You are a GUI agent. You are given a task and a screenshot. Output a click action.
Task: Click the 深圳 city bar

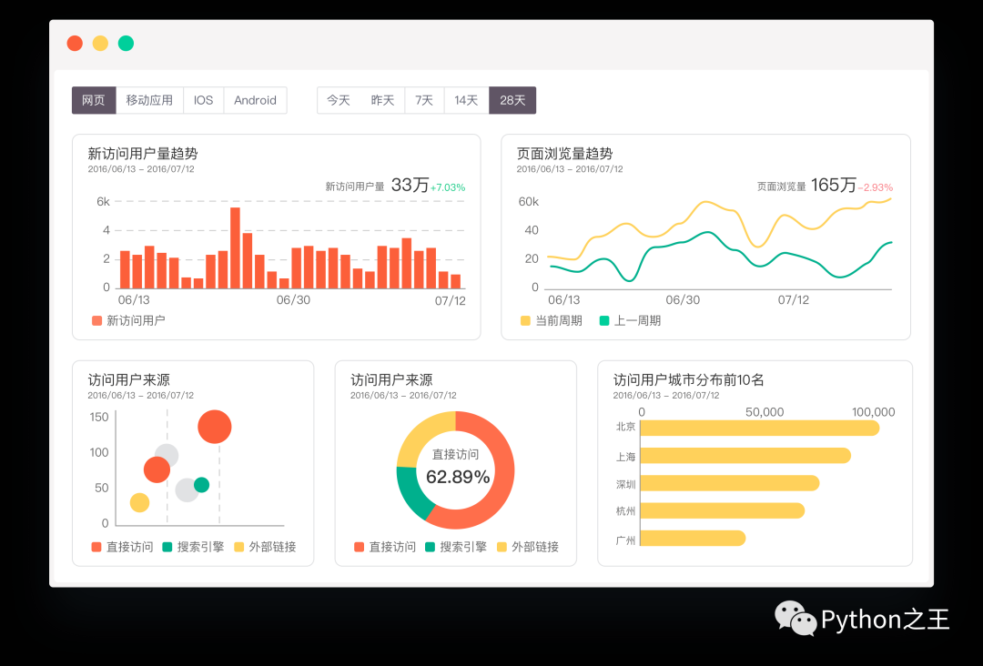pyautogui.click(x=730, y=483)
